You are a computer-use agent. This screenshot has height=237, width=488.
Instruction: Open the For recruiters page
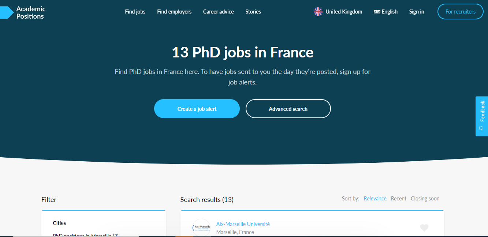460,12
